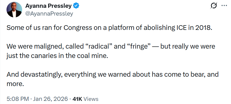Screen dimensions: 231x104
Task: Click the Jan 26, 2026 date
Action: click(x=51, y=99)
